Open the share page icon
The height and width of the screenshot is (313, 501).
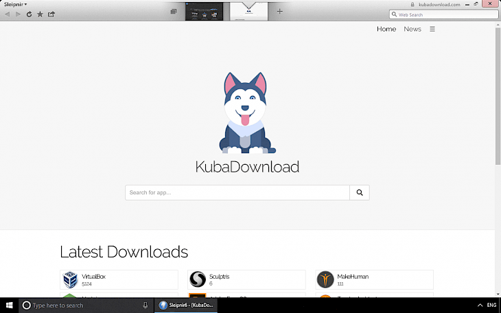51,14
